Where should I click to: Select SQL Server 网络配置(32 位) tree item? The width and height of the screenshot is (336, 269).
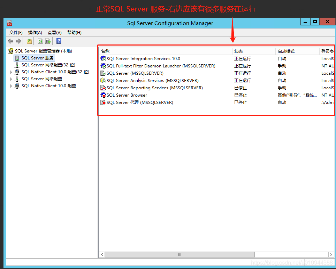[x=48, y=65]
